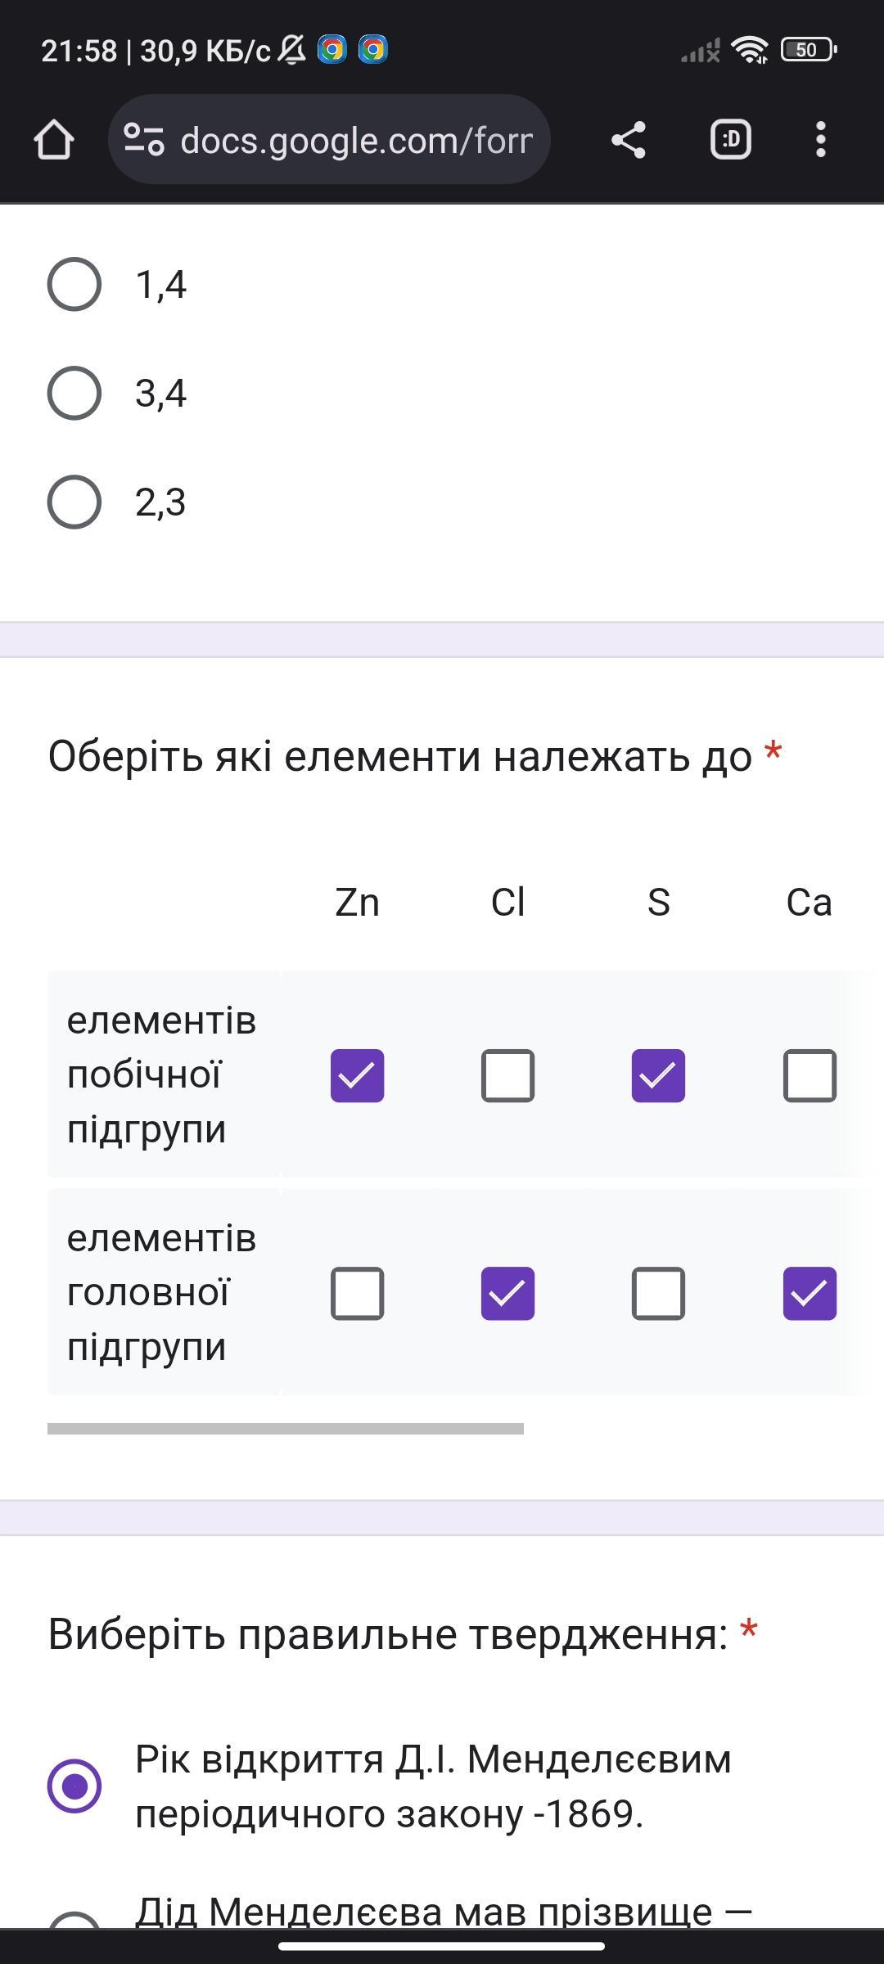
Task: Uncheck Ca for головної підгрупи row
Action: click(x=810, y=1294)
